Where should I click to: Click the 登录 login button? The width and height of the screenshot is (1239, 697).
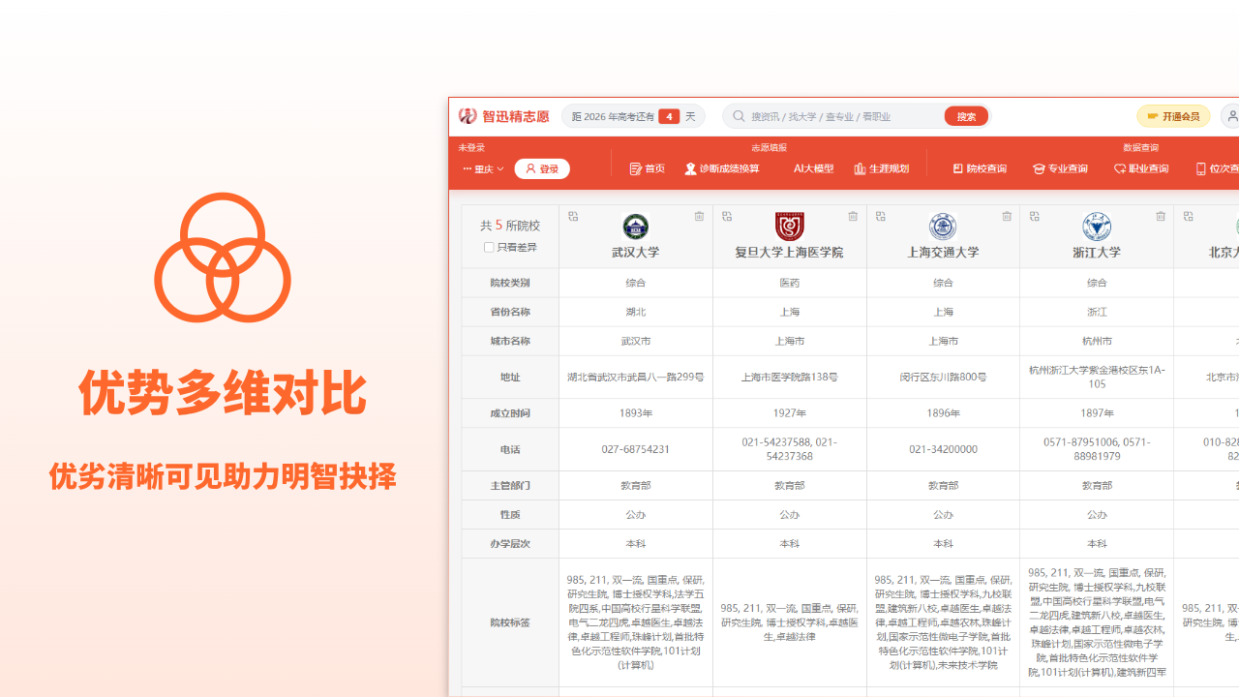coord(542,169)
